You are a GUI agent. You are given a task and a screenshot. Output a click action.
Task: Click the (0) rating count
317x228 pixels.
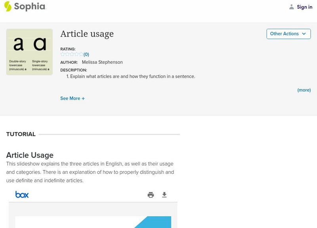coord(86,54)
